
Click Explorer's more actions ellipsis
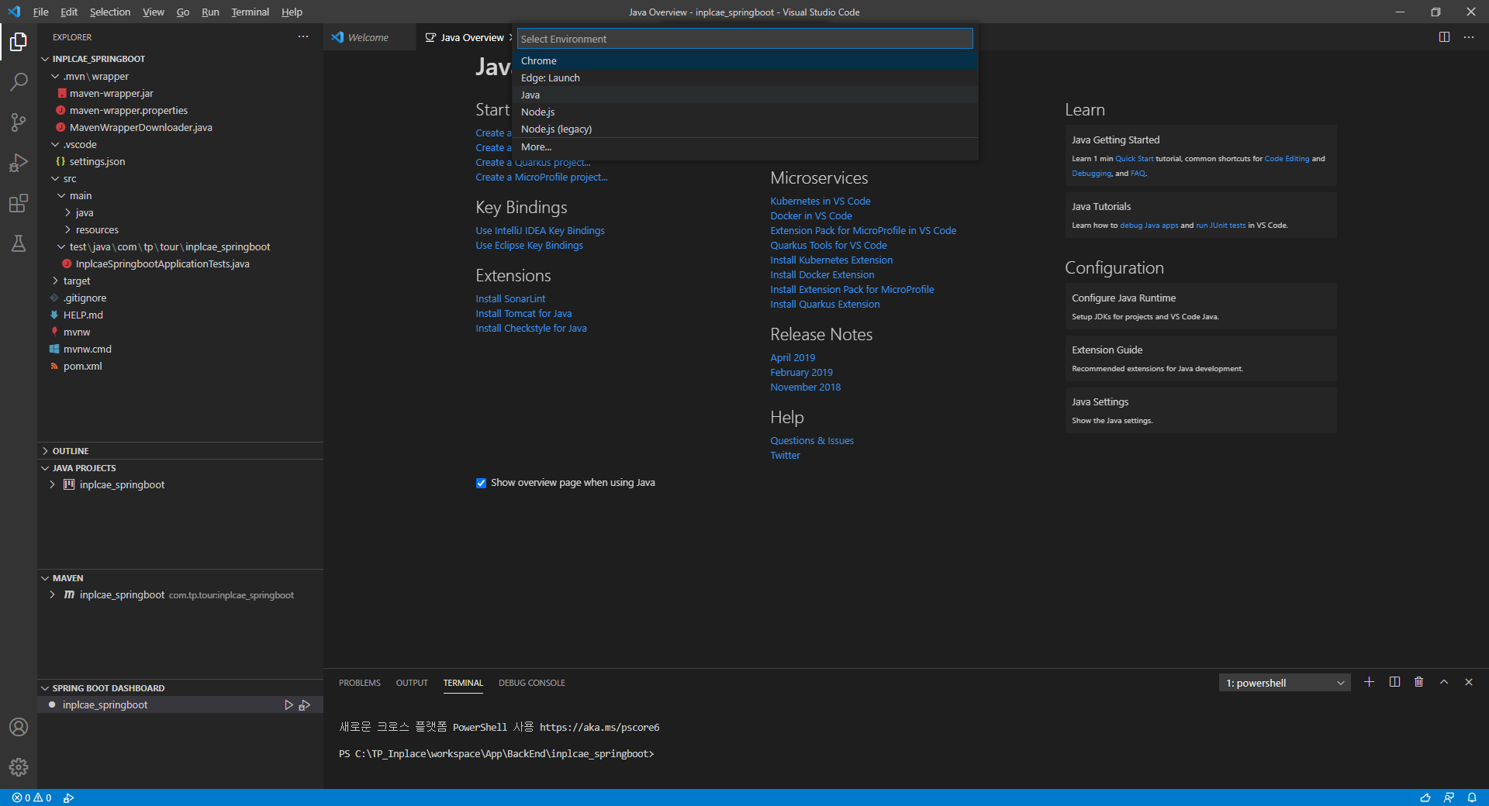point(303,36)
